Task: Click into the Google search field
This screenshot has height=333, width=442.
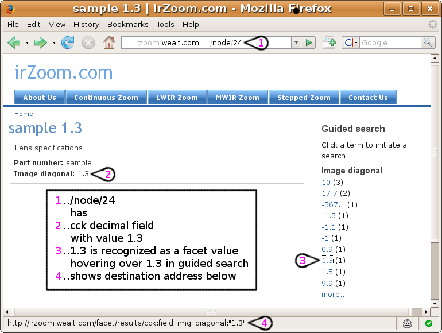Action: pos(390,43)
